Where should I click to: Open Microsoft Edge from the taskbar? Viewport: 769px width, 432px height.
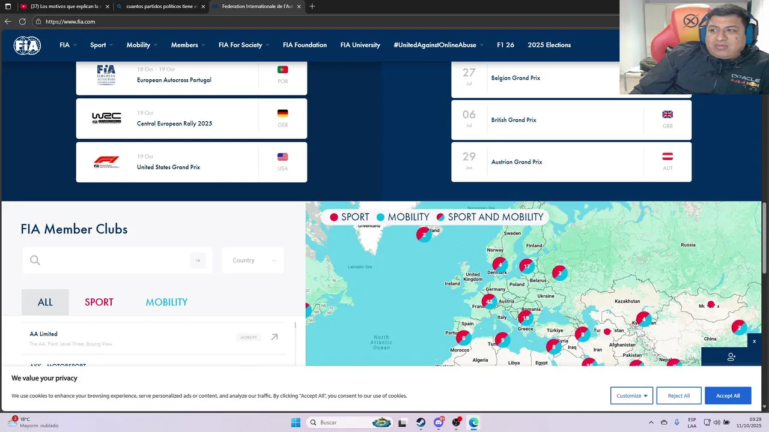click(473, 422)
